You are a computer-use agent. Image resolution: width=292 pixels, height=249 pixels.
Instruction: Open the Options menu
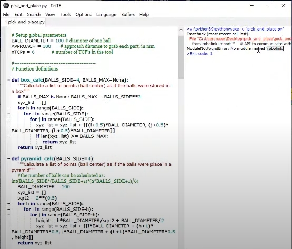pyautogui.click(x=84, y=15)
